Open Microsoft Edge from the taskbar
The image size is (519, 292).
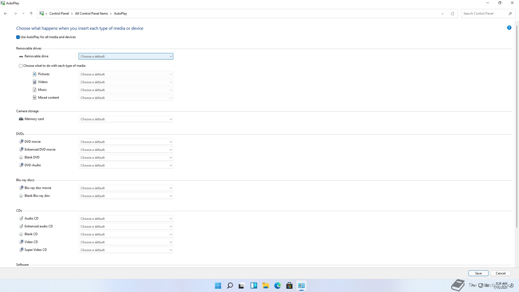tap(277, 286)
